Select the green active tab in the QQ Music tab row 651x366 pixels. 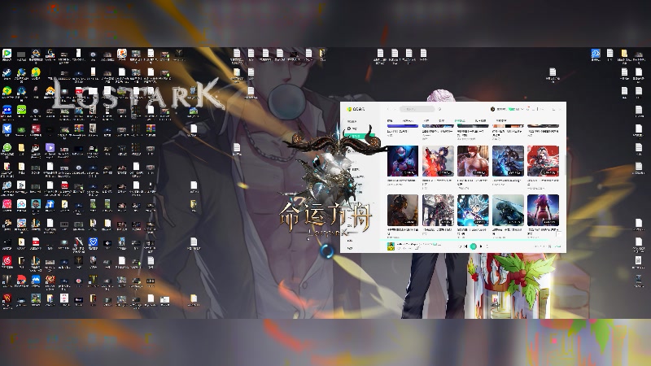click(x=460, y=120)
